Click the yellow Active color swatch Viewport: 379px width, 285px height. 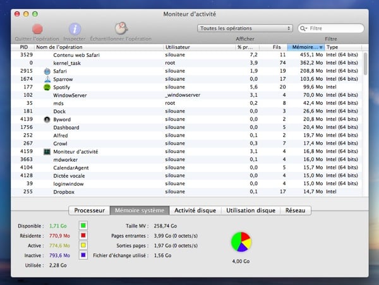pos(83,245)
